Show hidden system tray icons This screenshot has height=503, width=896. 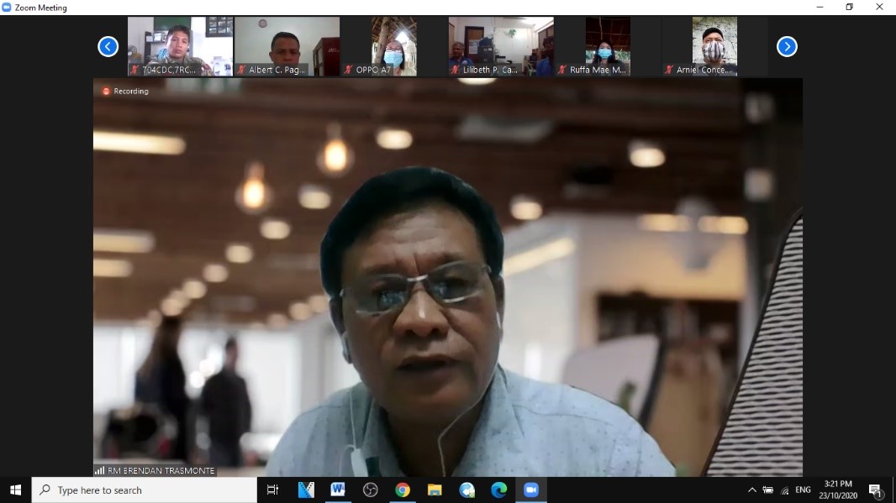tap(752, 490)
